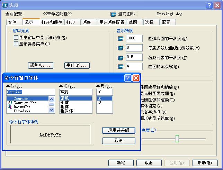This screenshot has height=170, width=223.
Task: Open the 配置 tab
Action: click(x=168, y=22)
